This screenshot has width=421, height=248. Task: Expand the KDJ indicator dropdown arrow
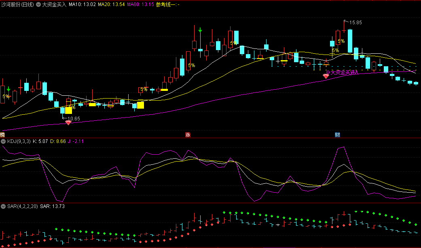pyautogui.click(x=3, y=141)
